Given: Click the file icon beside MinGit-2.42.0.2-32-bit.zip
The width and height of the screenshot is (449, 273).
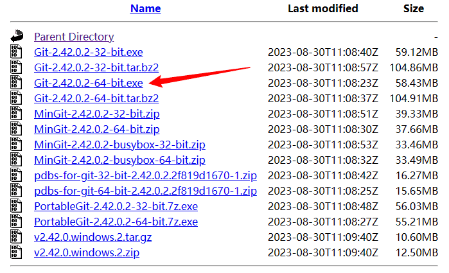Looking at the screenshot, I should pyautogui.click(x=16, y=114).
